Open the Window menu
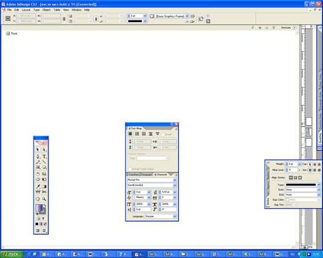 (76, 10)
